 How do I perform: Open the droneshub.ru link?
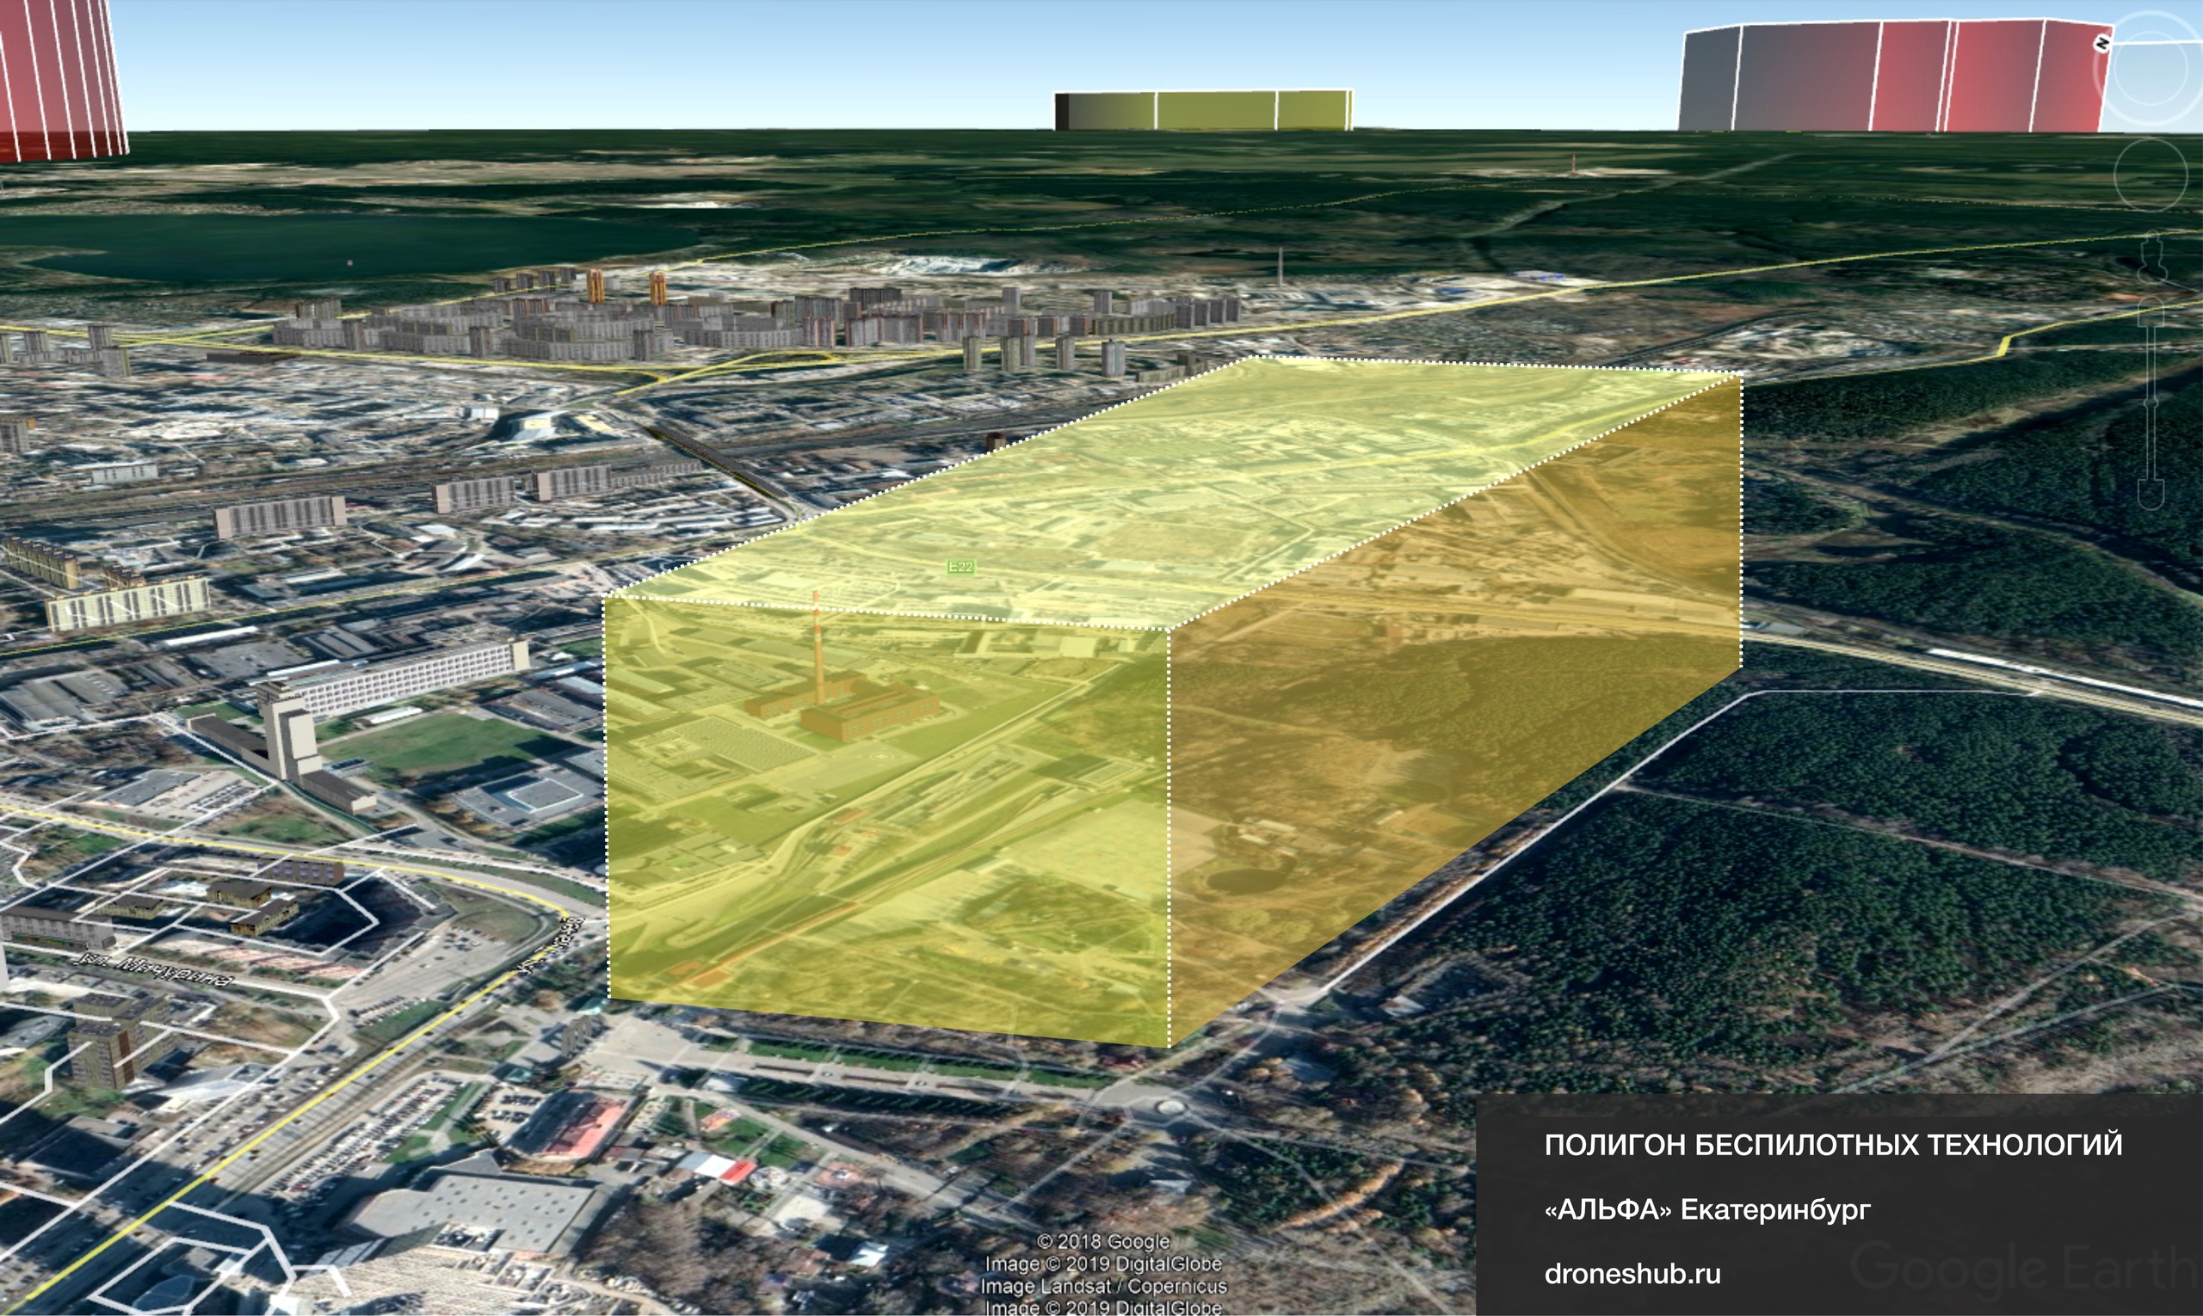point(1632,1275)
